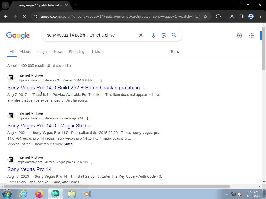Open File Explorer from taskbar
266x199 pixels.
tap(71, 194)
